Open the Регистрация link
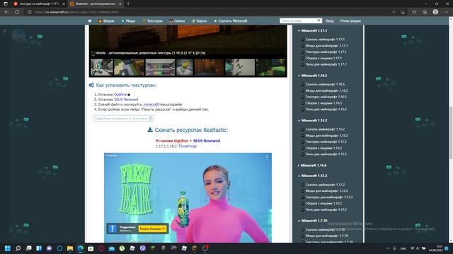 (x=350, y=20)
